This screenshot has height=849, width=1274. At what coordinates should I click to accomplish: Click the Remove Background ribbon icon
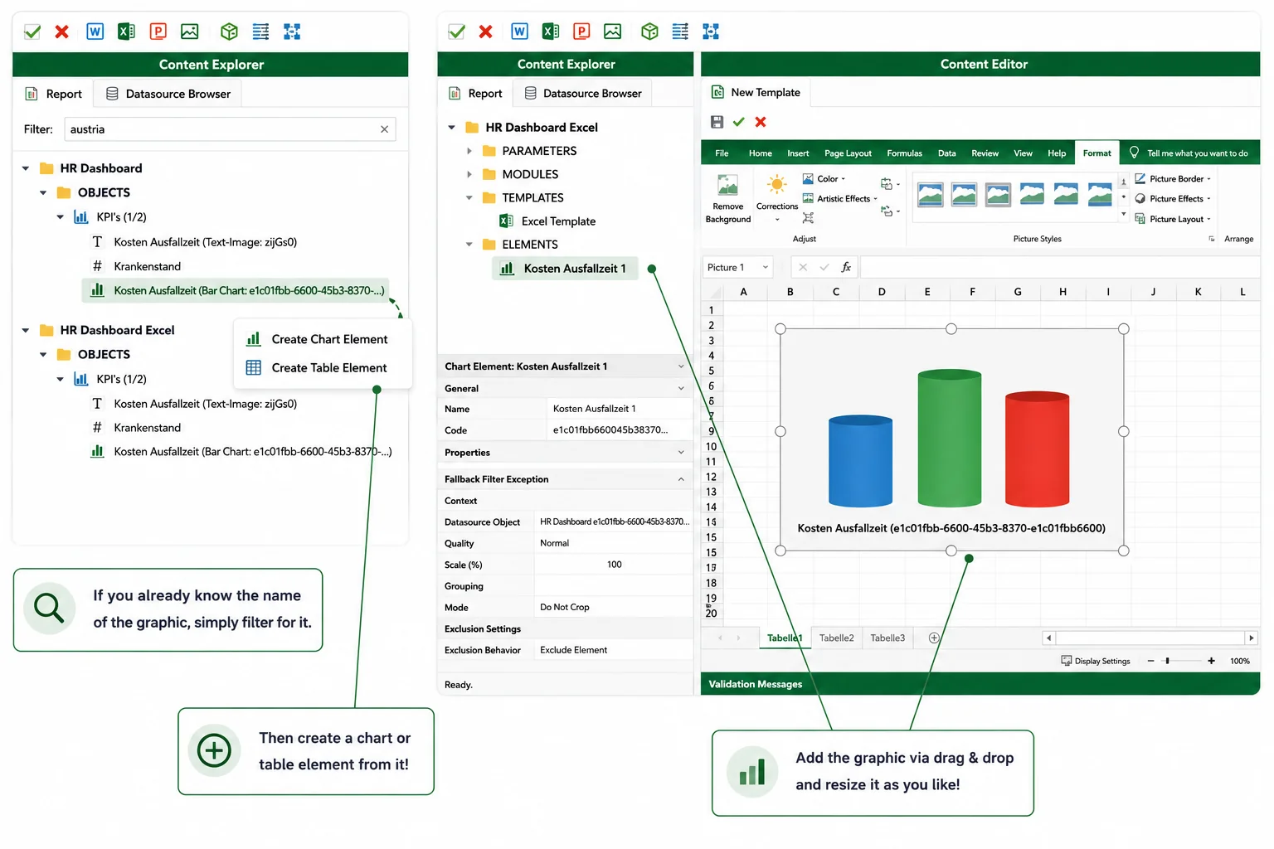click(727, 185)
